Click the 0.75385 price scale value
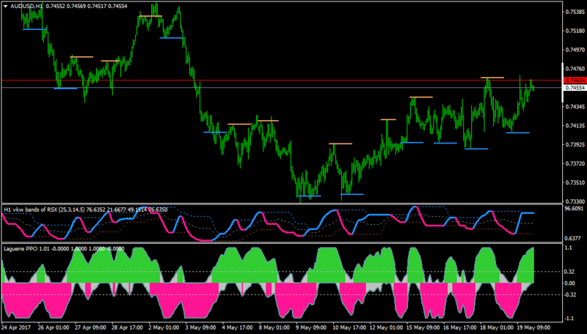Viewport: 587px width, 334px height. [575, 12]
